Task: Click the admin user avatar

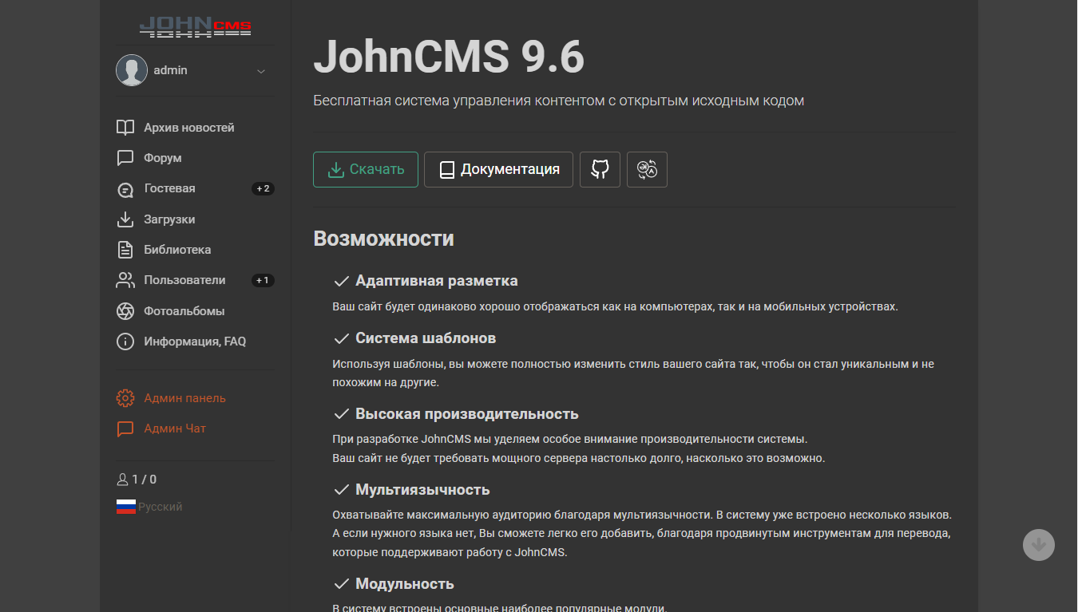Action: click(x=132, y=70)
